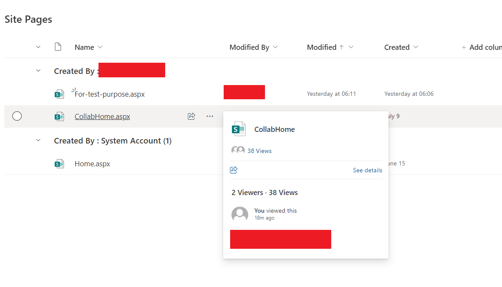Click the For-test-purpose.aspx SharePoint page icon
The width and height of the screenshot is (502, 287).
[x=59, y=94]
